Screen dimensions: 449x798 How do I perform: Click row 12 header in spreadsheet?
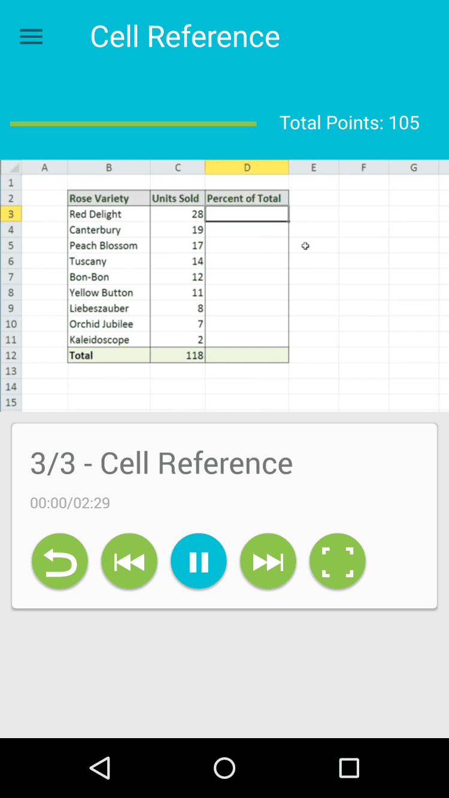tap(11, 355)
